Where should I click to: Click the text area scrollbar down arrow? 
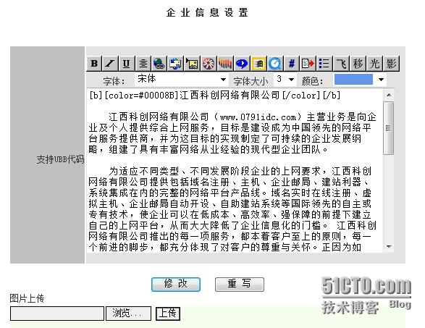[x=389, y=247]
